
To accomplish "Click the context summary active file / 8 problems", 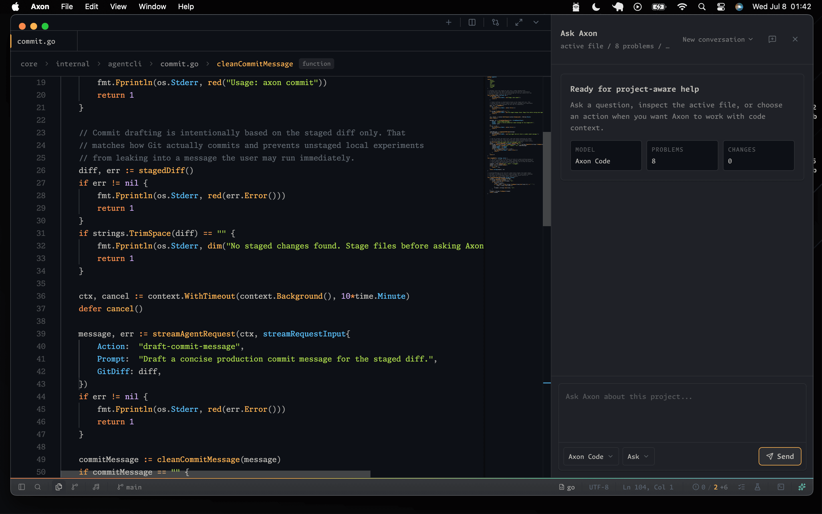I will click(x=615, y=46).
